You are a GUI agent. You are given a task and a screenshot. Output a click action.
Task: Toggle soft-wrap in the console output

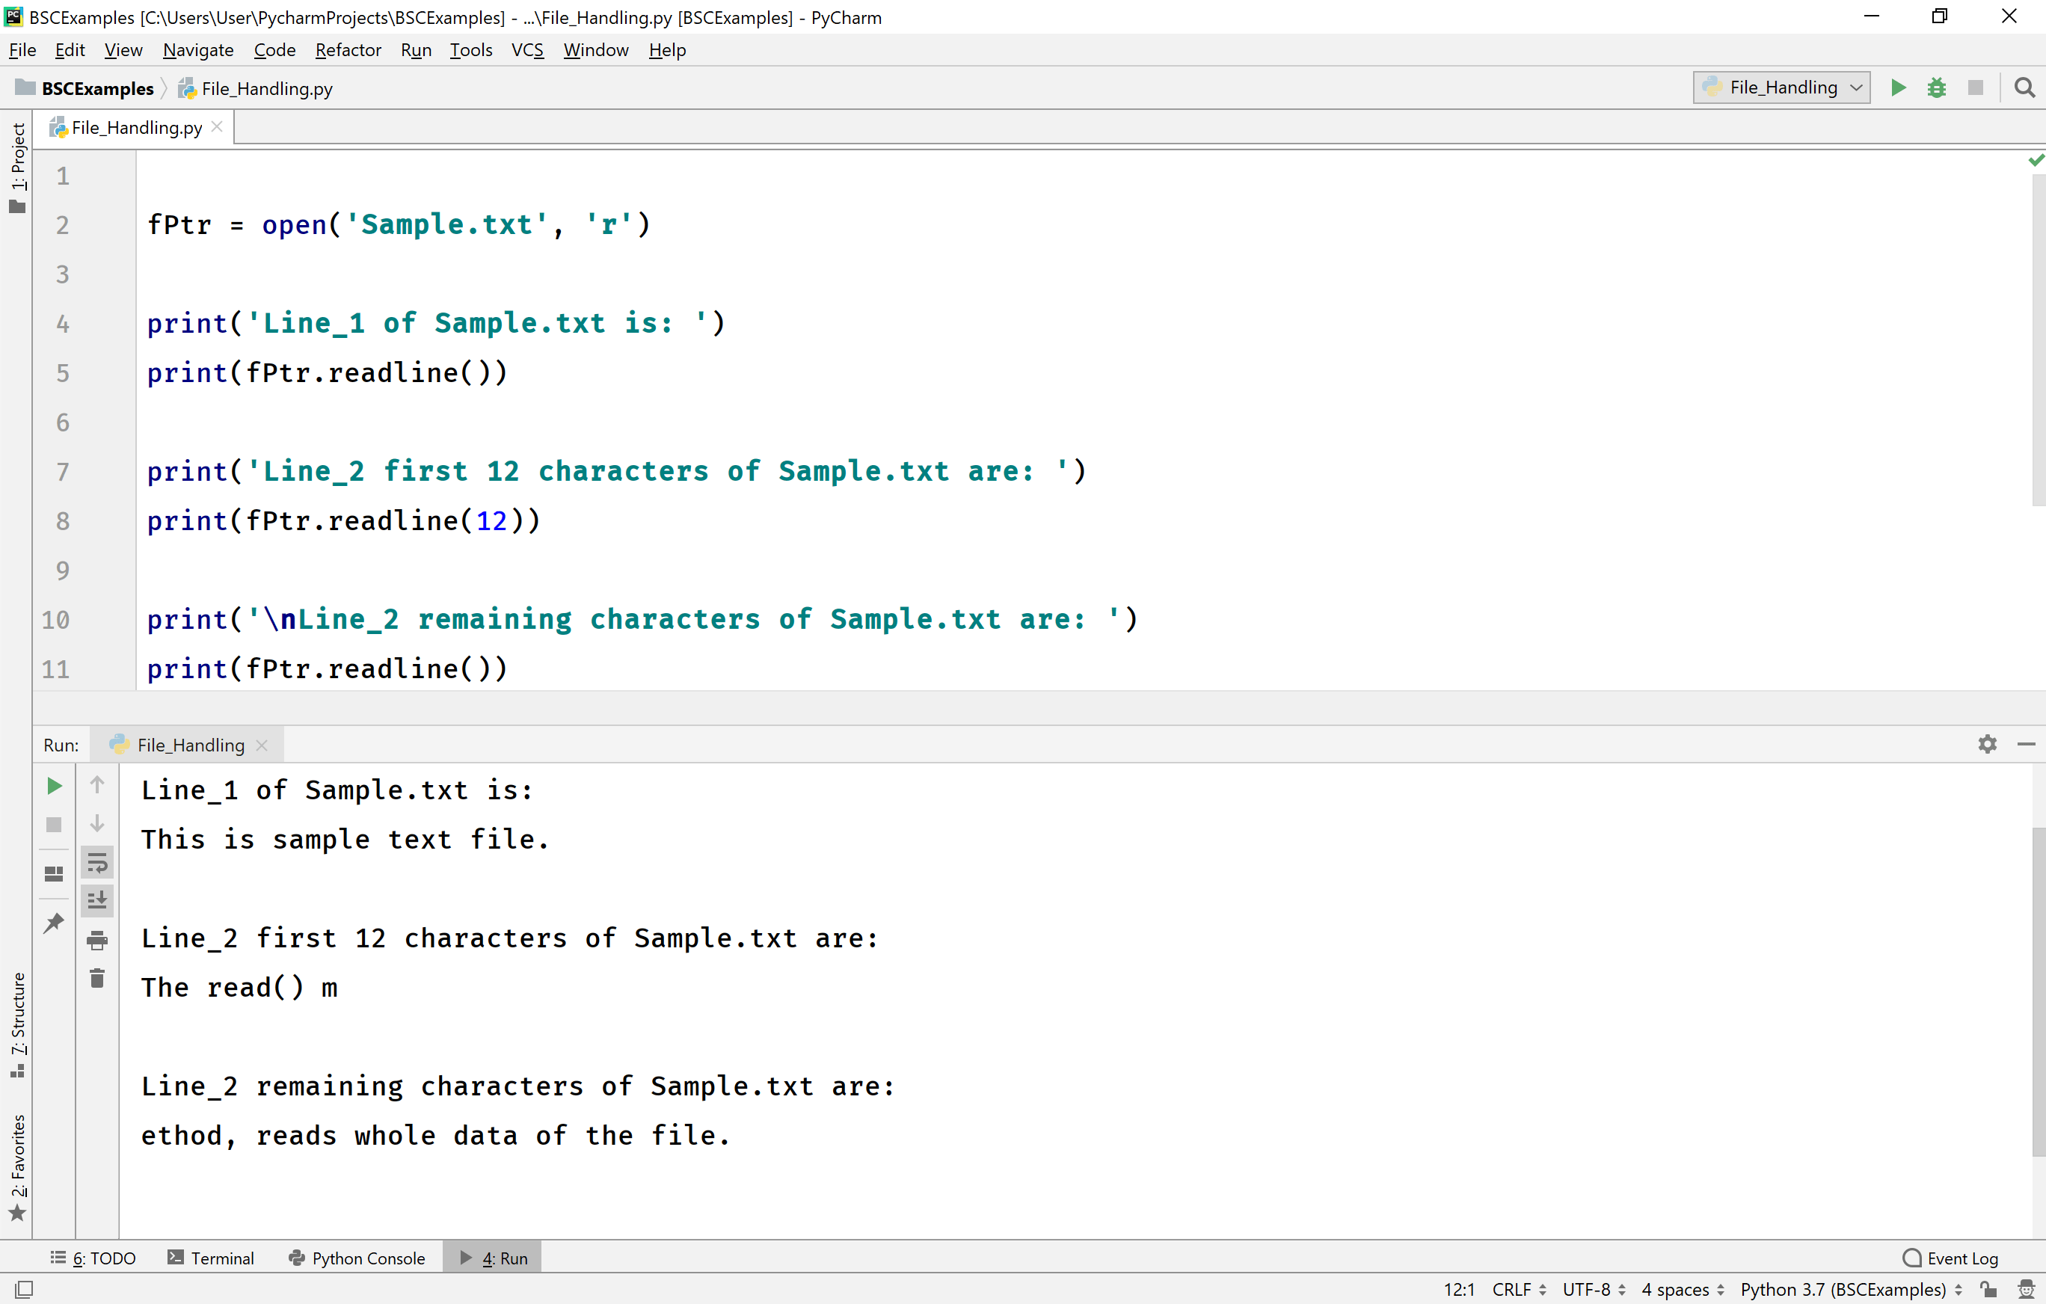point(98,863)
